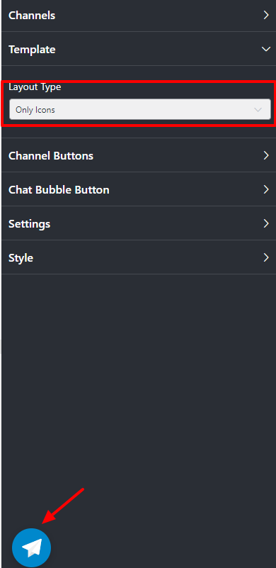The height and width of the screenshot is (568, 276).
Task: Open the Style section heading
Action: (x=21, y=258)
